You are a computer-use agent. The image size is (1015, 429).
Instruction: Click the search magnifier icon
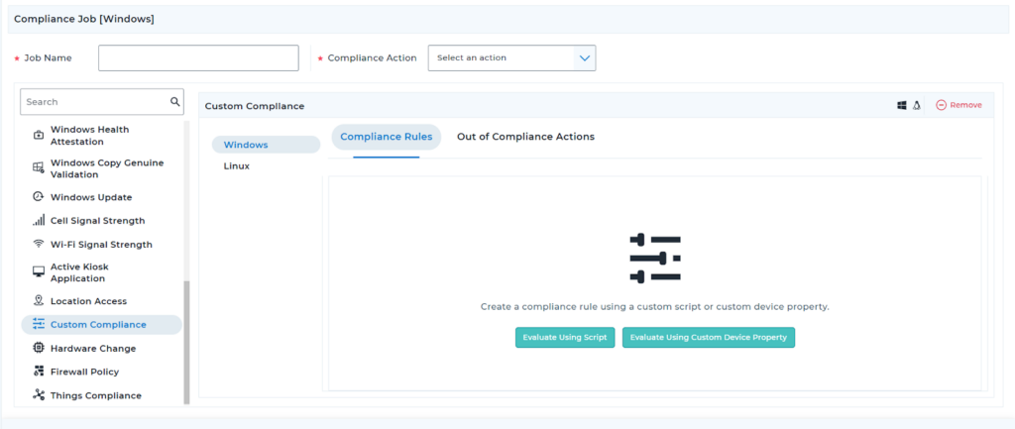pyautogui.click(x=175, y=101)
